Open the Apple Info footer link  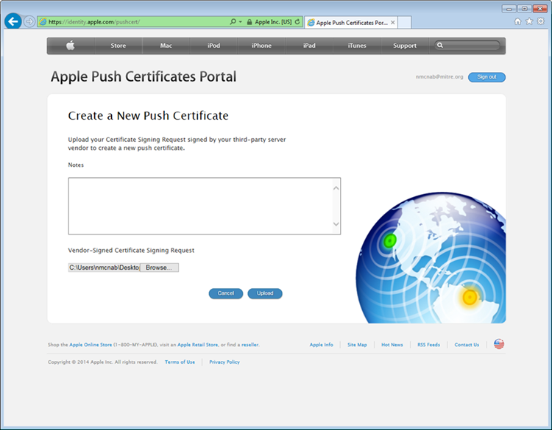coord(321,345)
